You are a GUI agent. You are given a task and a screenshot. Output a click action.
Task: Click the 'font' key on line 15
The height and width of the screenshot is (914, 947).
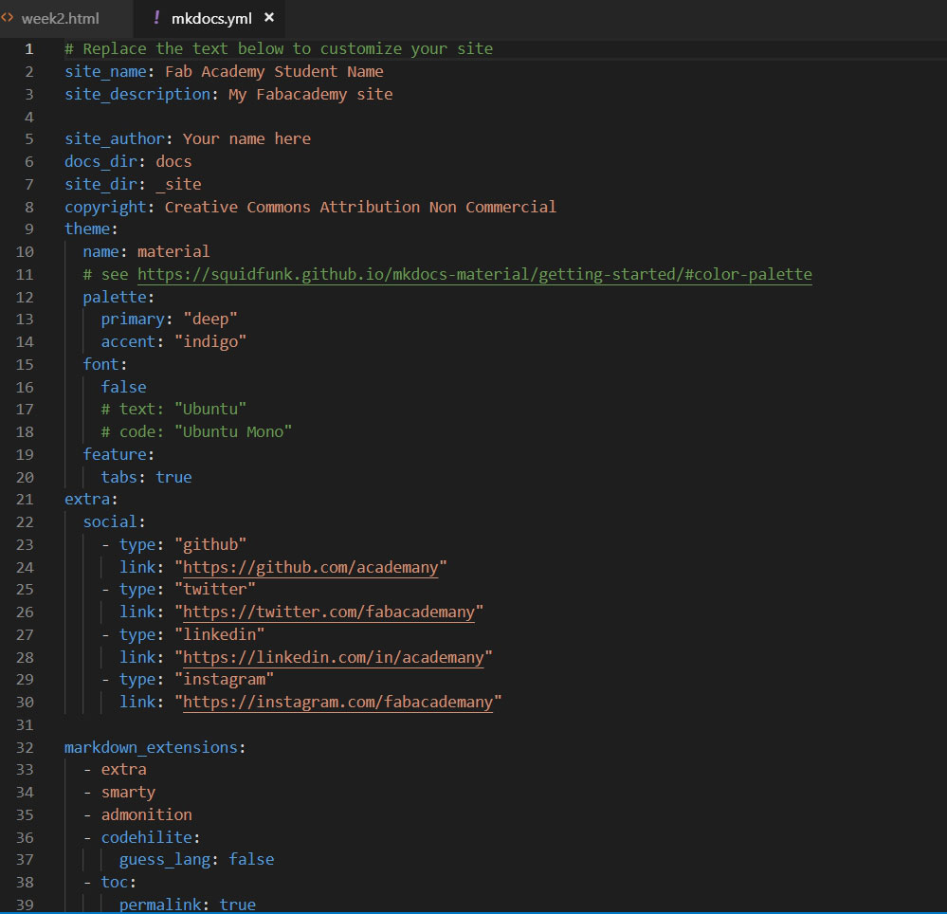(x=100, y=364)
